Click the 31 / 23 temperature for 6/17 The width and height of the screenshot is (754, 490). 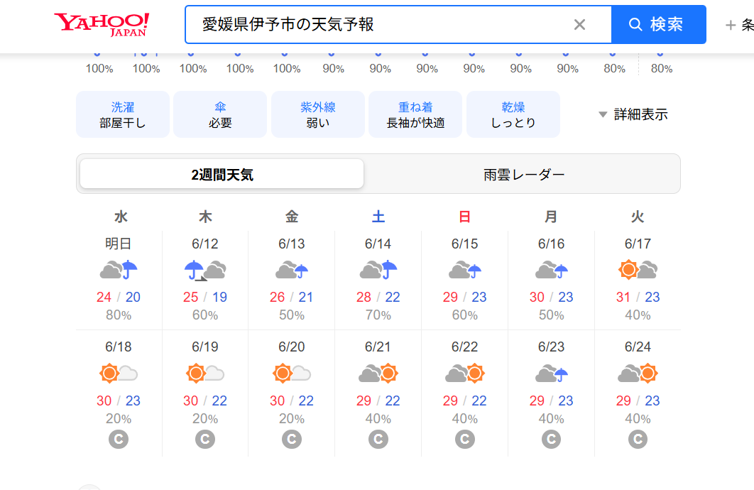638,297
